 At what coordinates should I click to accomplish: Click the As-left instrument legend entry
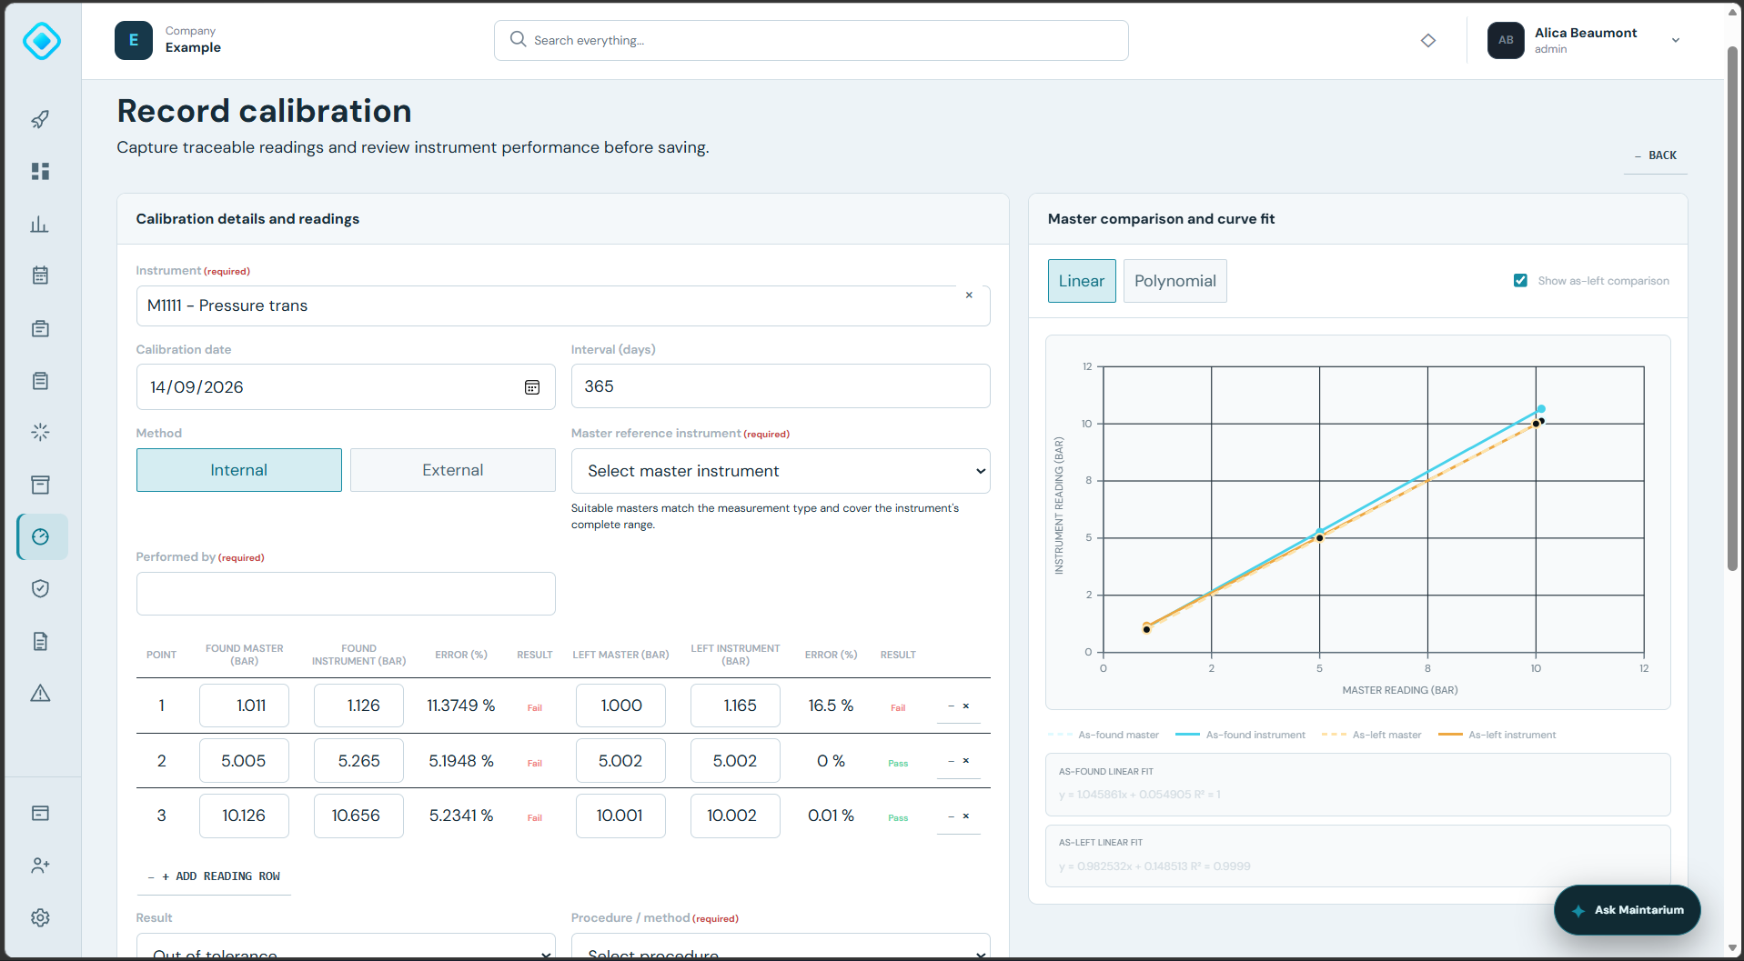[x=1497, y=735]
